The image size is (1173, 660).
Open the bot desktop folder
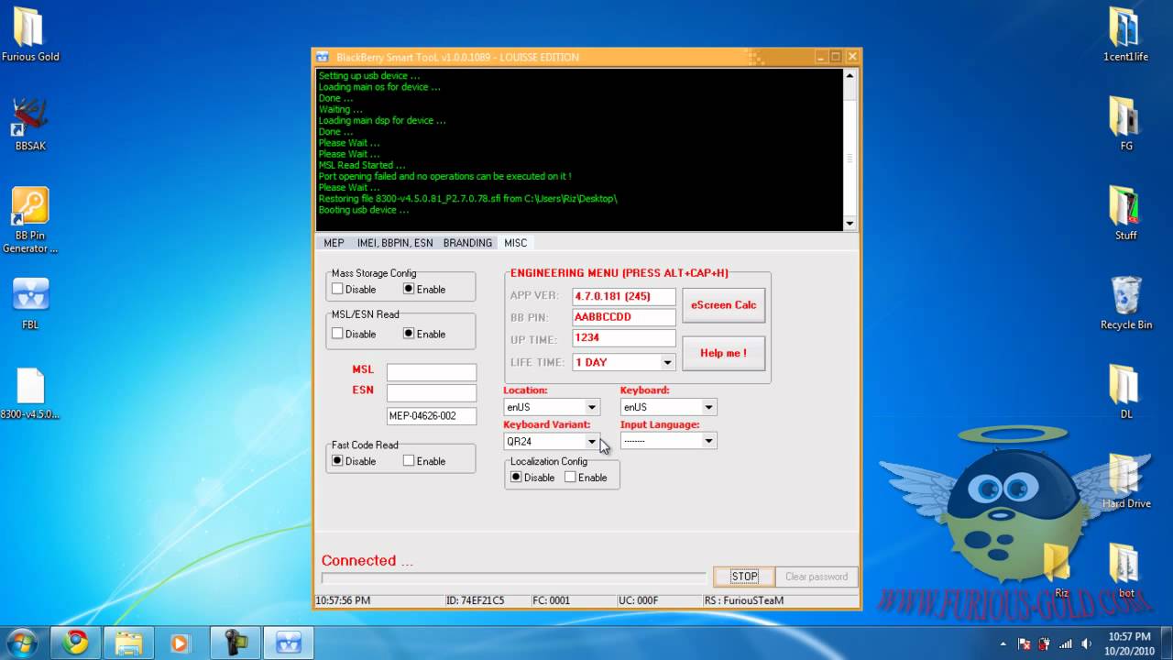[1125, 570]
